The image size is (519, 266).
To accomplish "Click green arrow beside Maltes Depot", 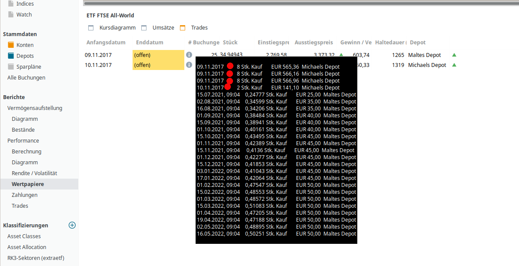I will (454, 55).
